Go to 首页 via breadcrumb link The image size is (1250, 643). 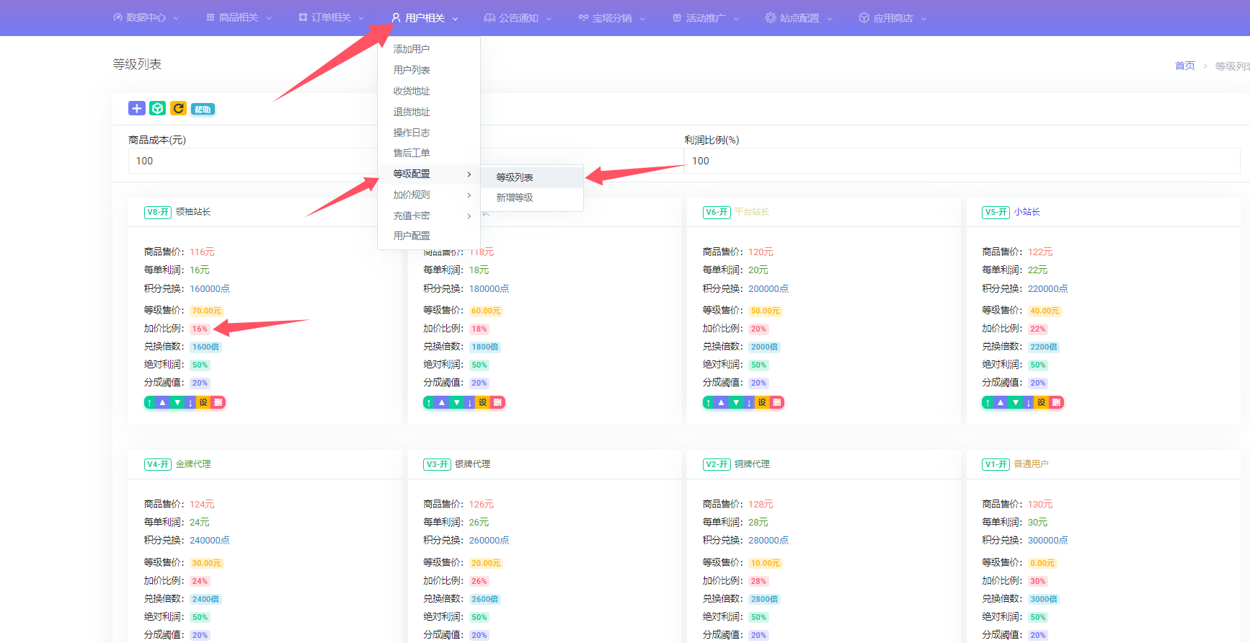(x=1184, y=66)
